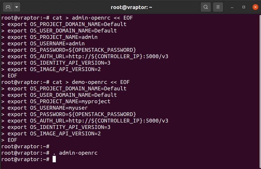Click the OS_PROJECT_NAME=myproject line
The height and width of the screenshot is (169, 261).
(56, 101)
